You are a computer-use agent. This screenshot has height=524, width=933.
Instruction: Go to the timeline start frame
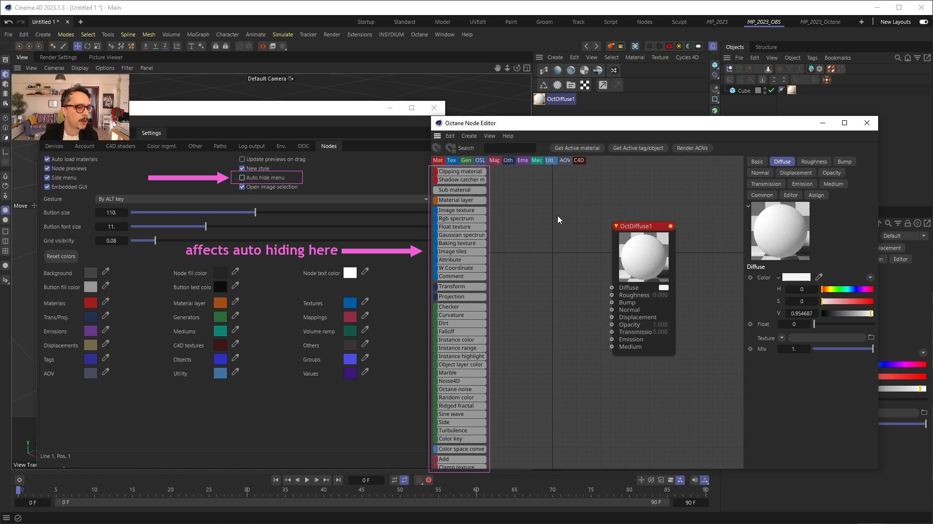pos(276,480)
